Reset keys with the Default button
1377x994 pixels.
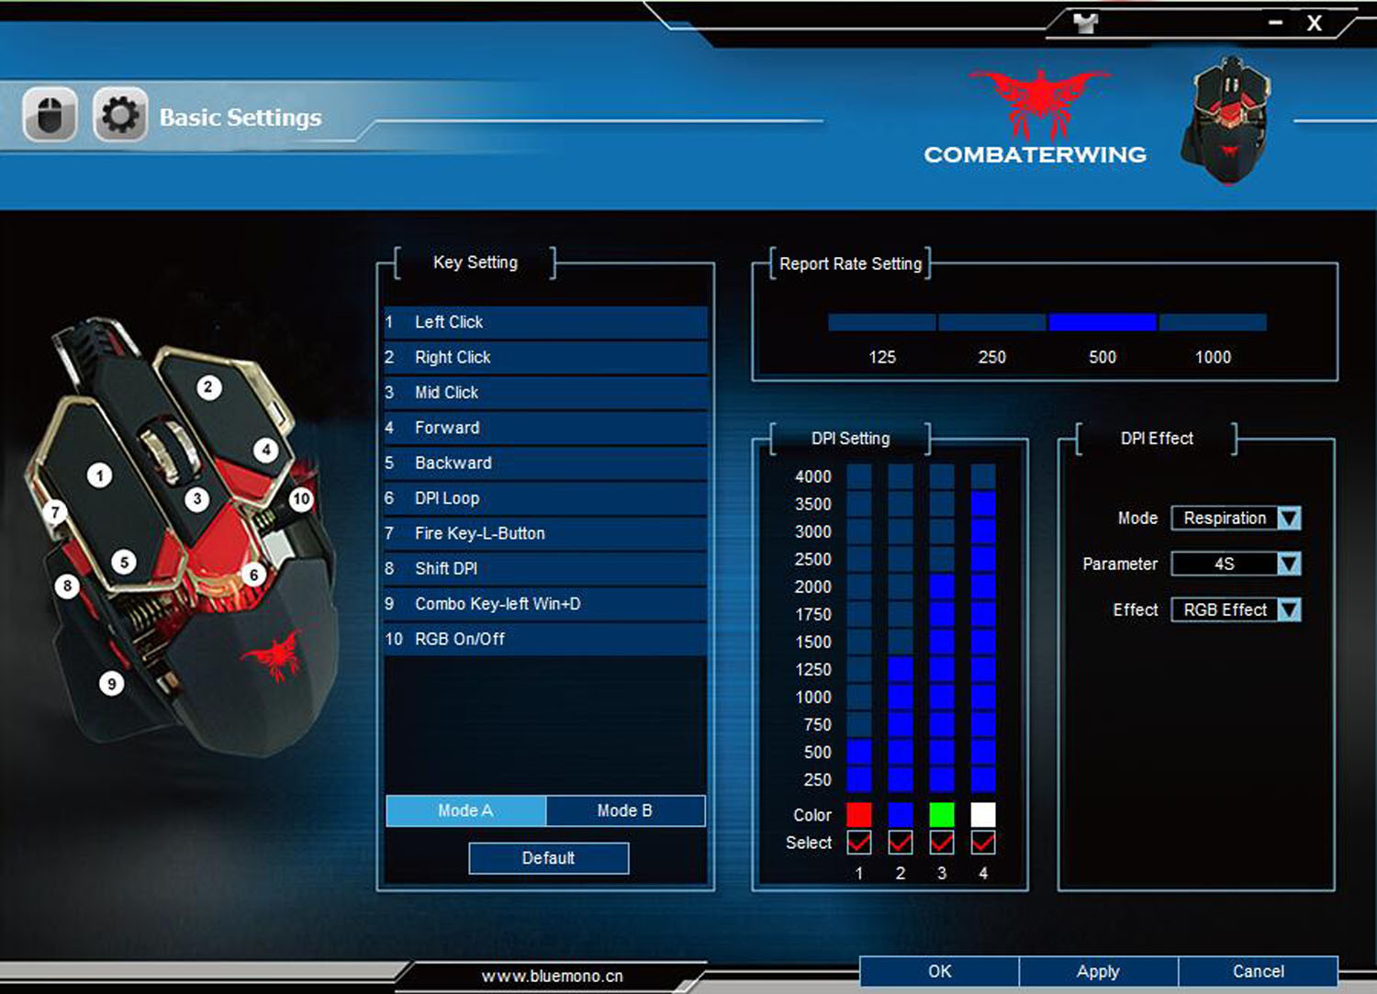549,858
